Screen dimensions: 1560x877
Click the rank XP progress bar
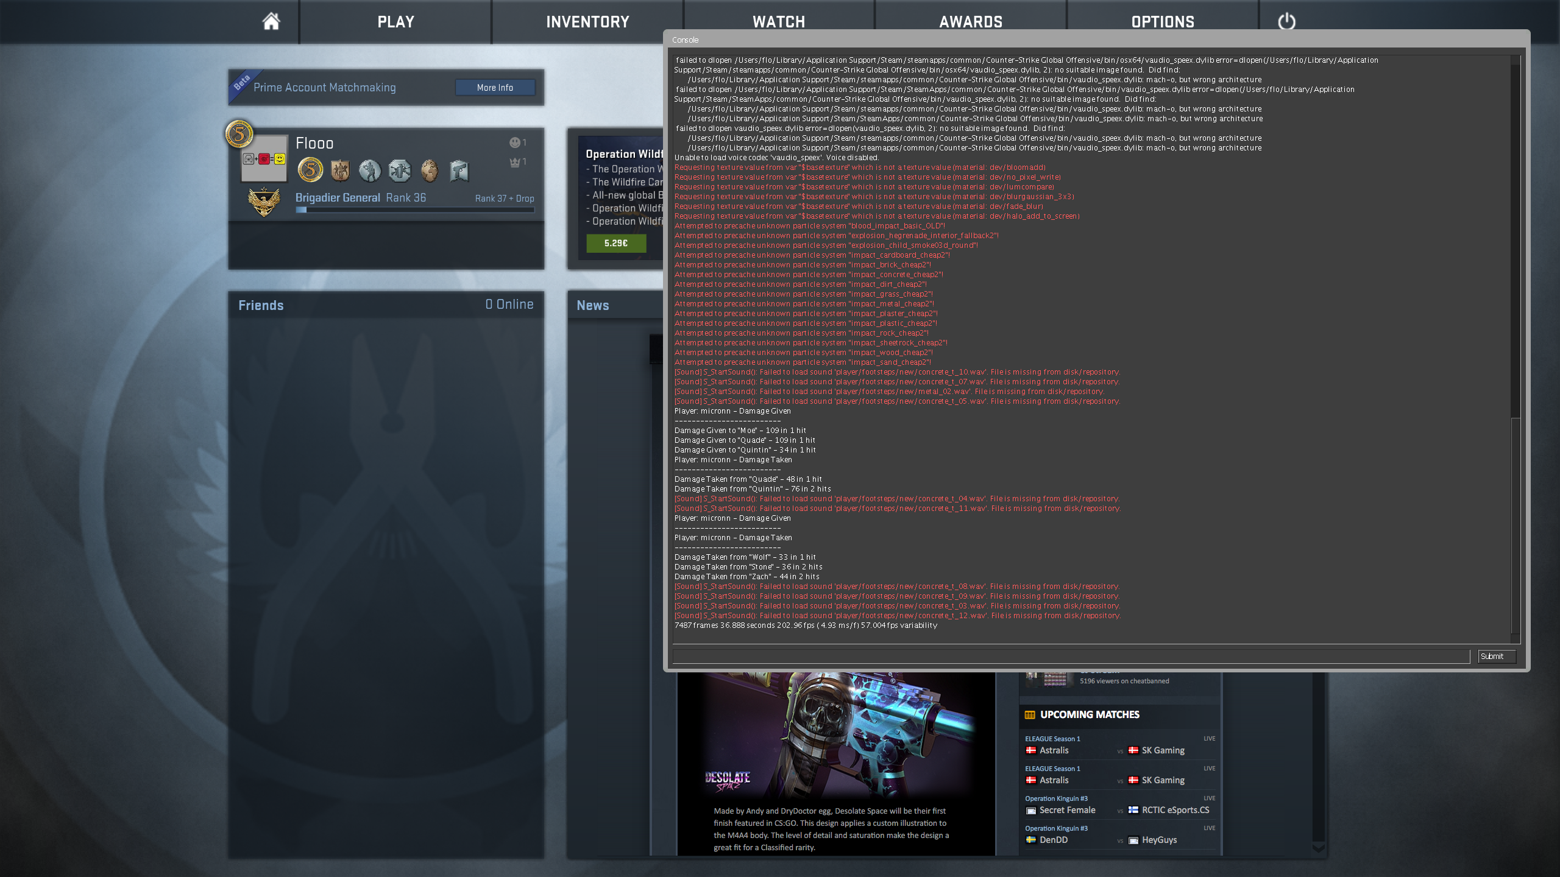(414, 210)
